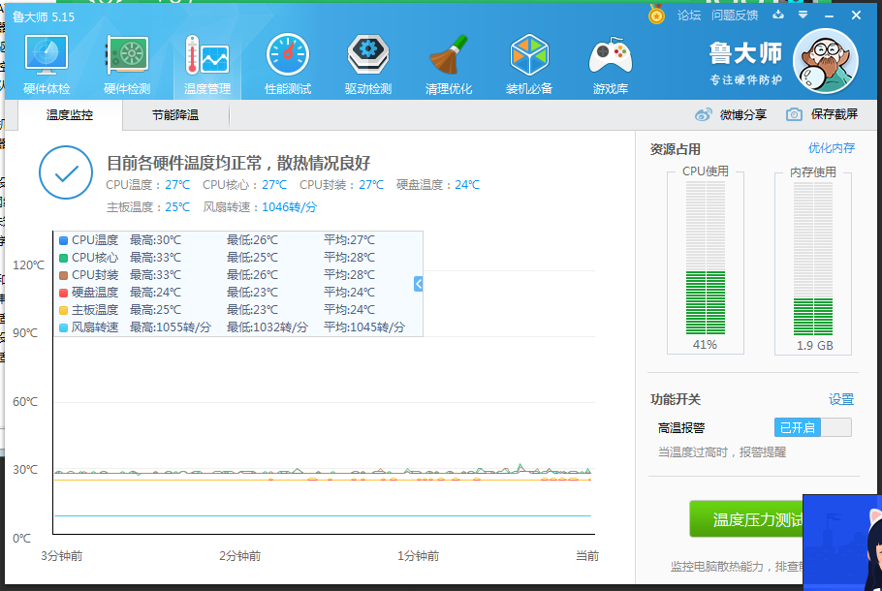Switch to the 温度监控 tab
The width and height of the screenshot is (882, 591).
[x=70, y=115]
